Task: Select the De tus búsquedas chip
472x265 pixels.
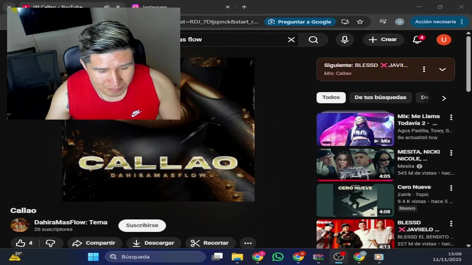Action: (380, 98)
